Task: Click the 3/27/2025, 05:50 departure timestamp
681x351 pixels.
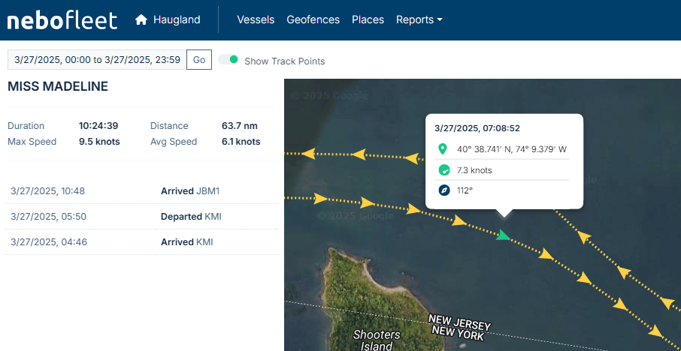Action: click(47, 217)
